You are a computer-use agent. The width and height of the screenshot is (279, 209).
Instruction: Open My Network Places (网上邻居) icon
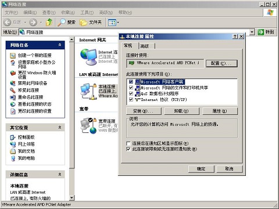(13, 145)
